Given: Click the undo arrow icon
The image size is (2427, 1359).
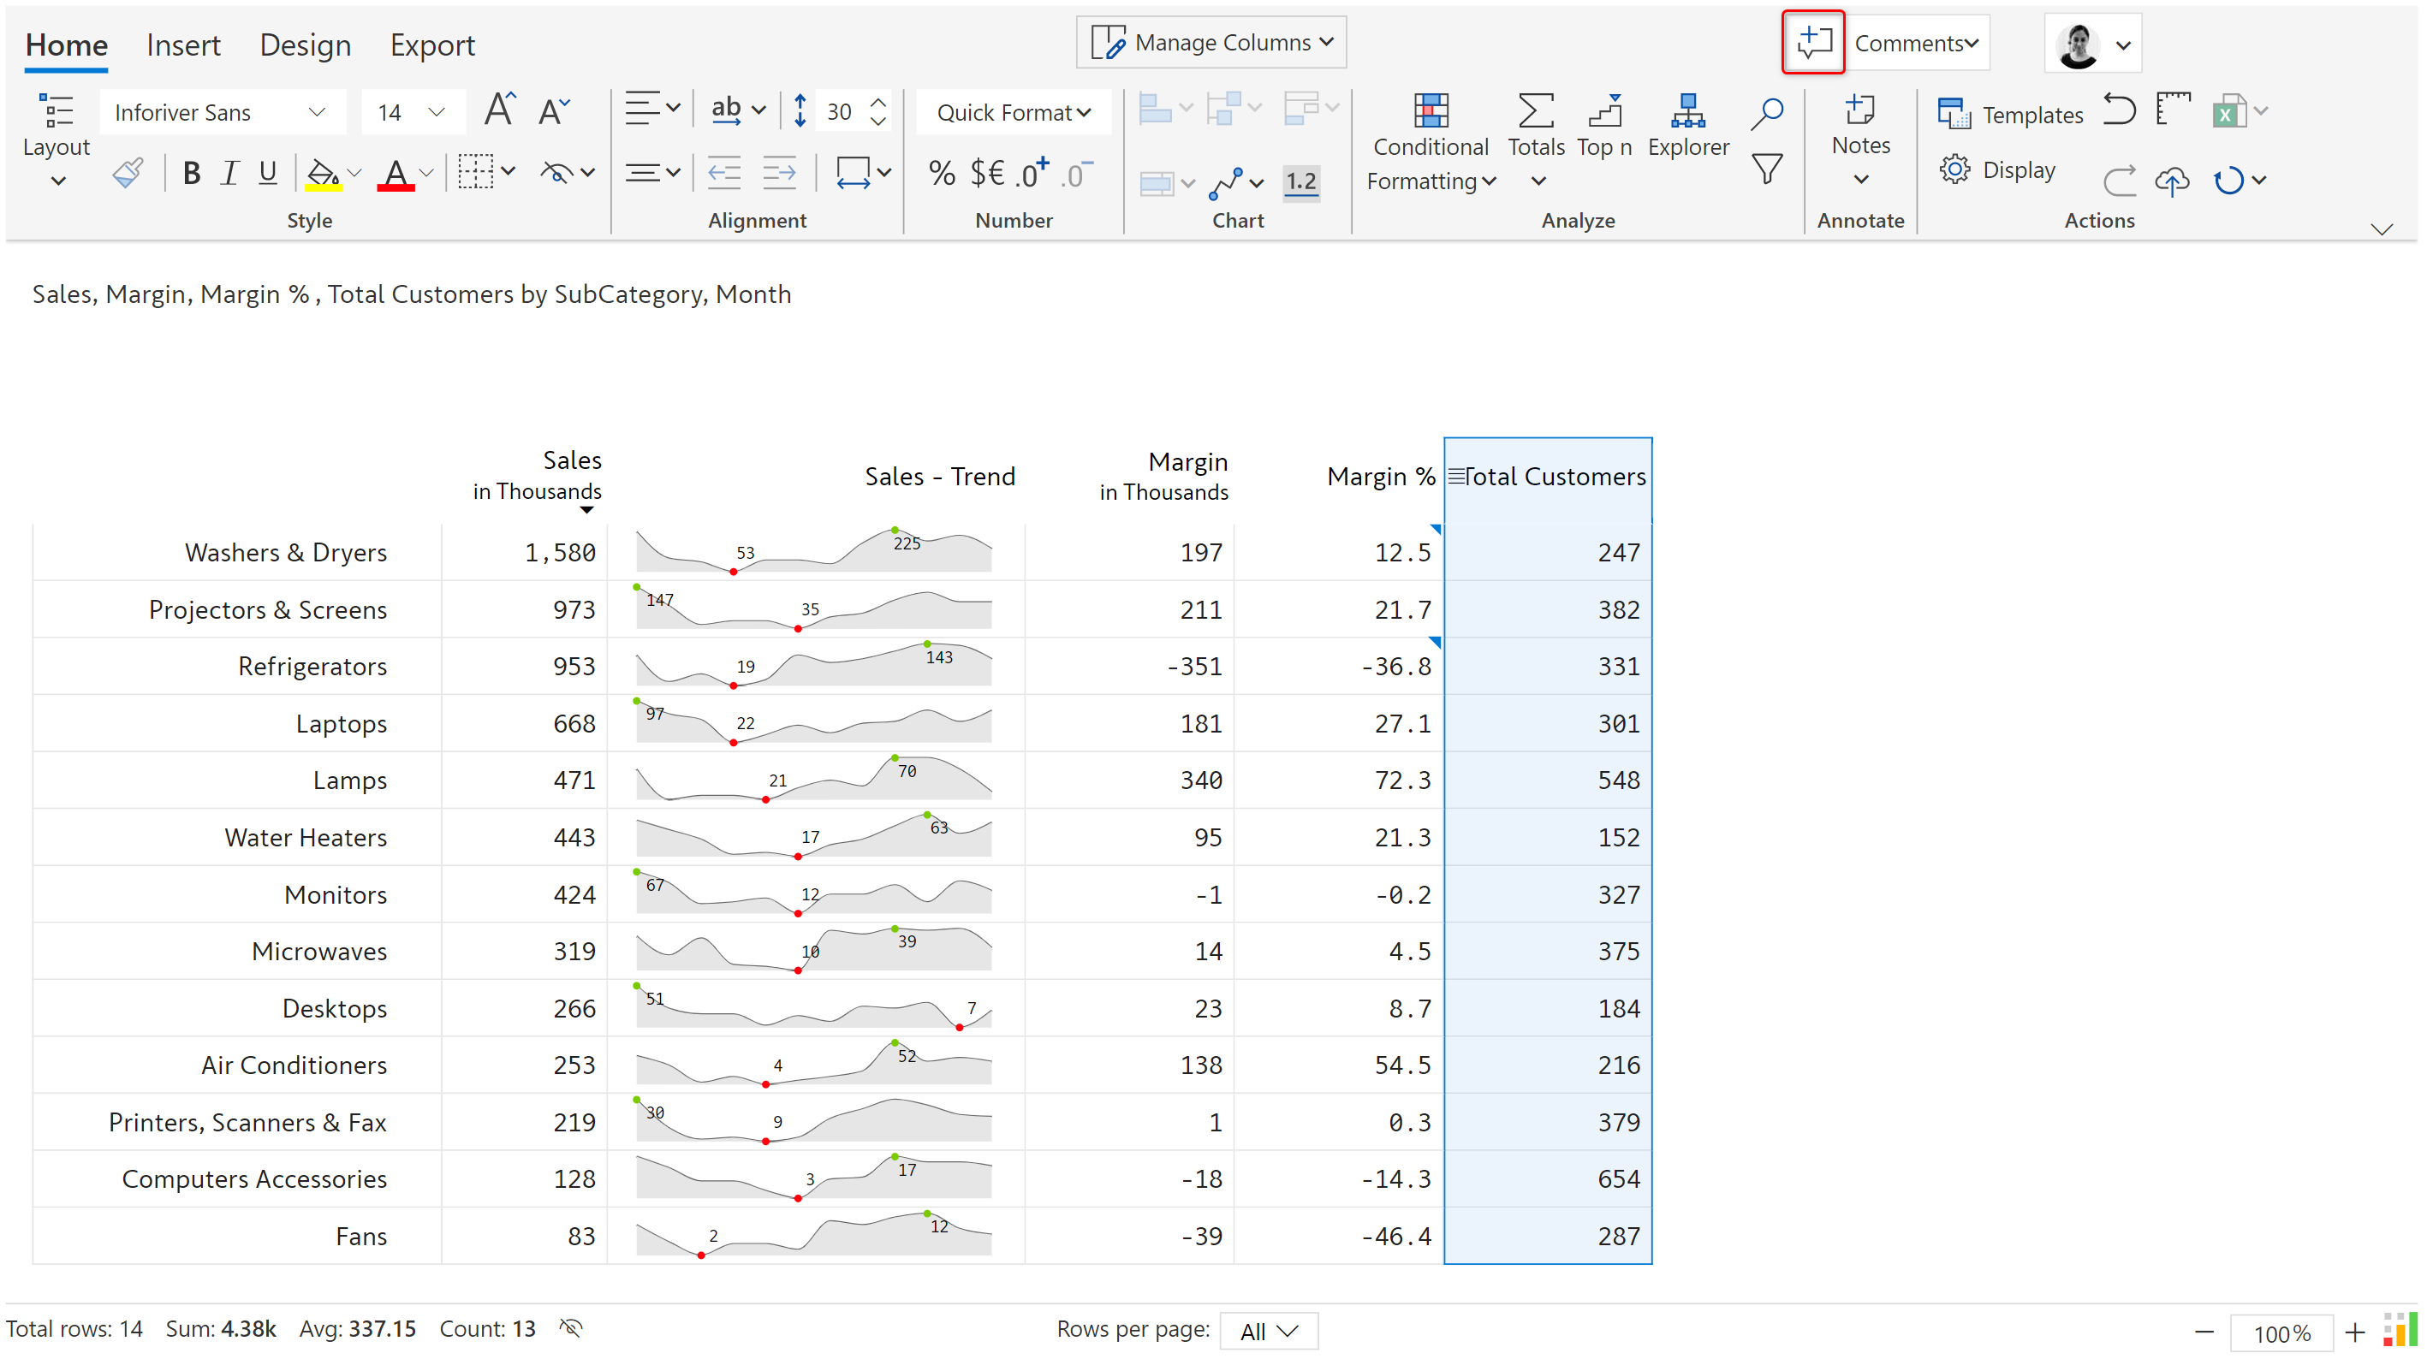Looking at the screenshot, I should (2119, 111).
